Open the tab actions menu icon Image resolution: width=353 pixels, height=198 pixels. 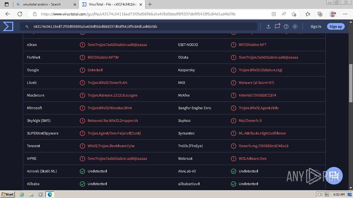7,4
